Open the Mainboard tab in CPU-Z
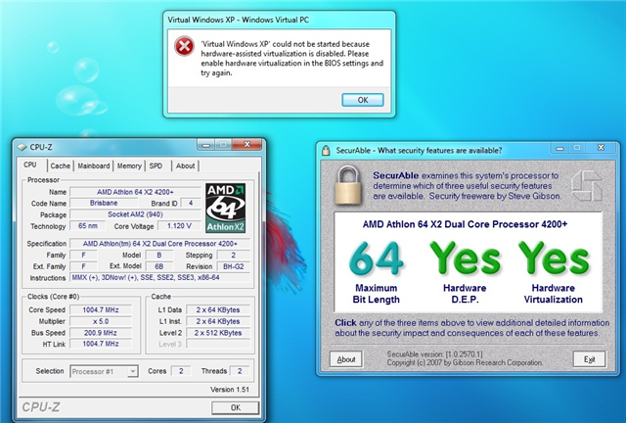The image size is (626, 423). [x=94, y=165]
